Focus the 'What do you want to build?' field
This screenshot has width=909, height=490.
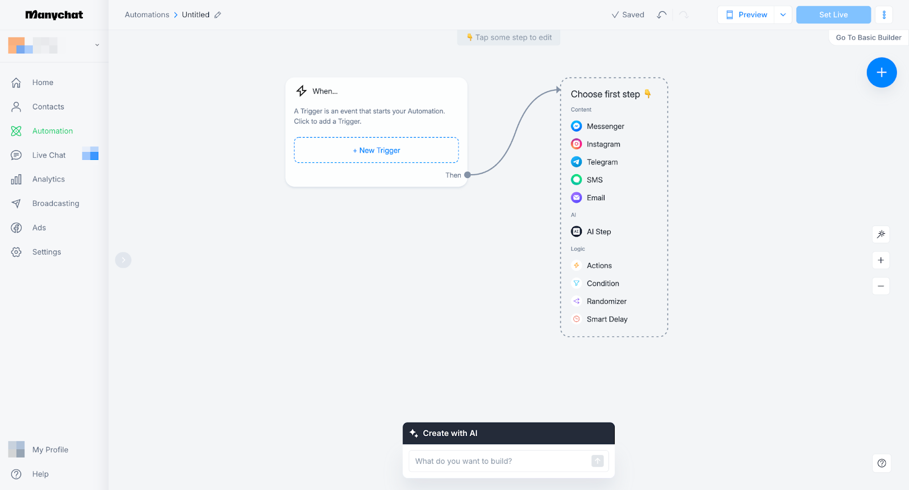tap(500, 461)
